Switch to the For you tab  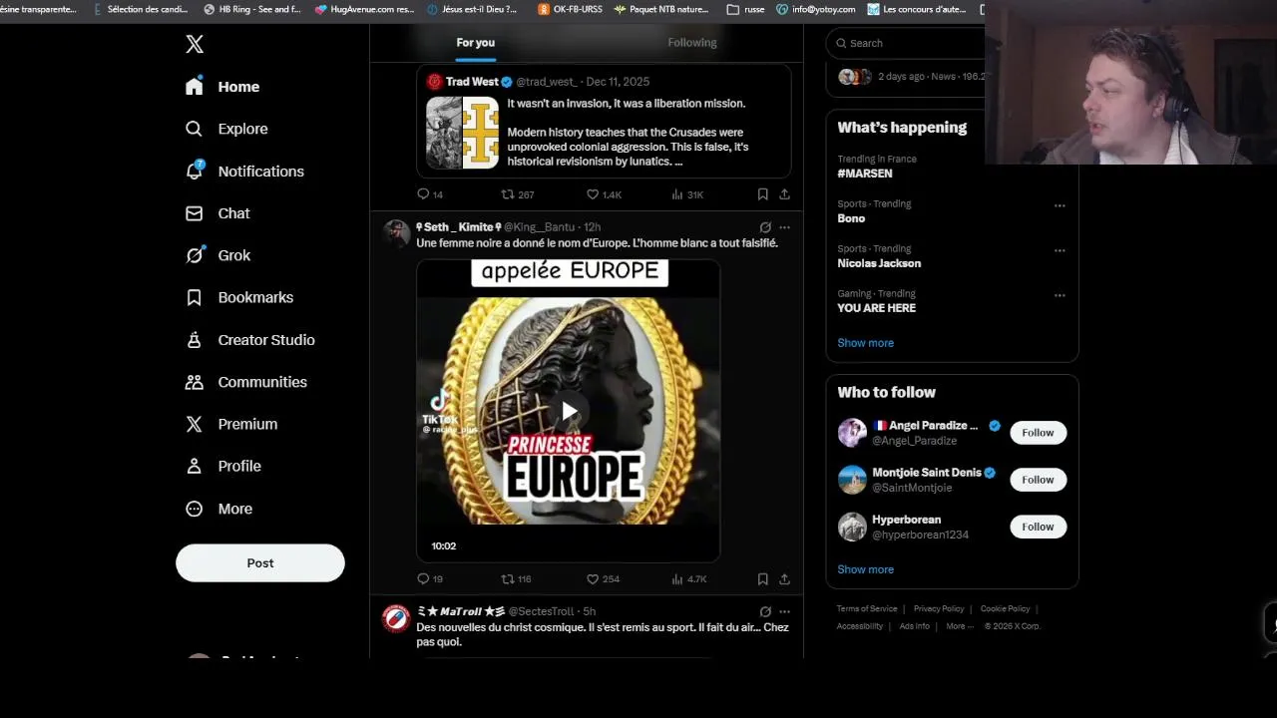tap(476, 42)
